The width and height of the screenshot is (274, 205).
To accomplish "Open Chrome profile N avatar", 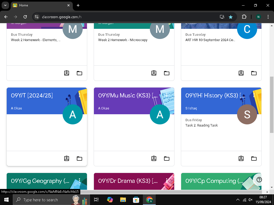I will (258, 17).
